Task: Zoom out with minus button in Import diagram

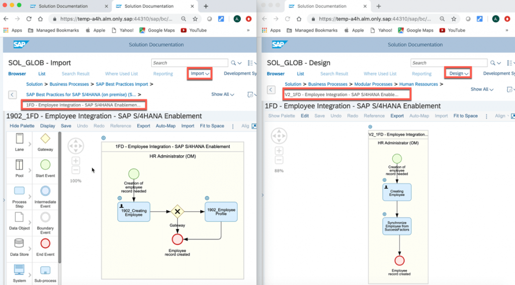Action: coord(76,170)
